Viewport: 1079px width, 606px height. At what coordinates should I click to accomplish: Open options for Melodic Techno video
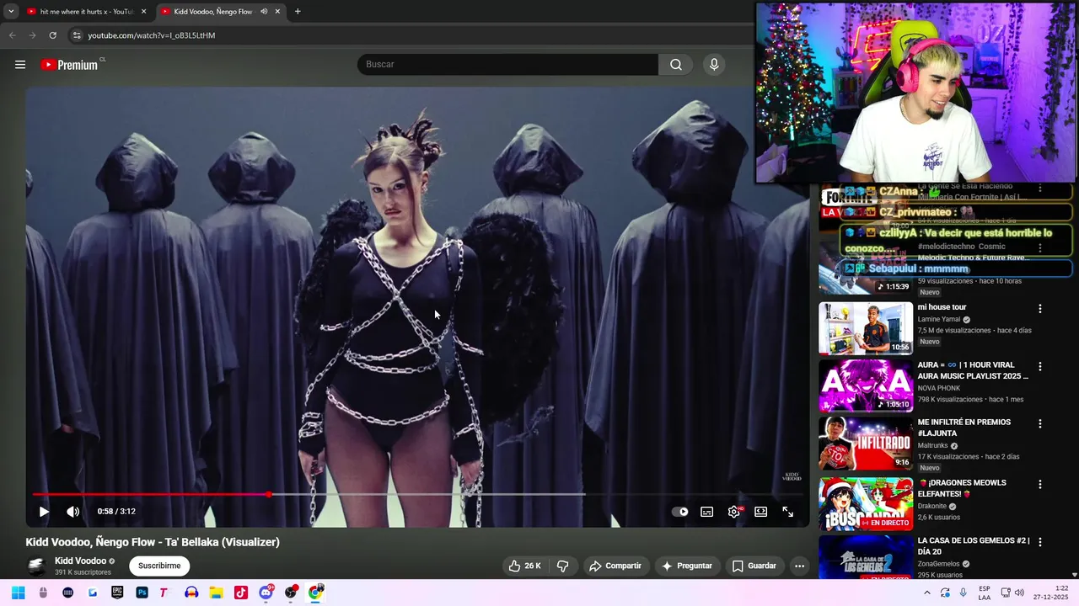tap(1040, 248)
